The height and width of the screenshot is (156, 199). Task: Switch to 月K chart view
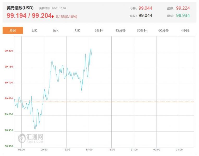pyautogui.click(x=77, y=30)
